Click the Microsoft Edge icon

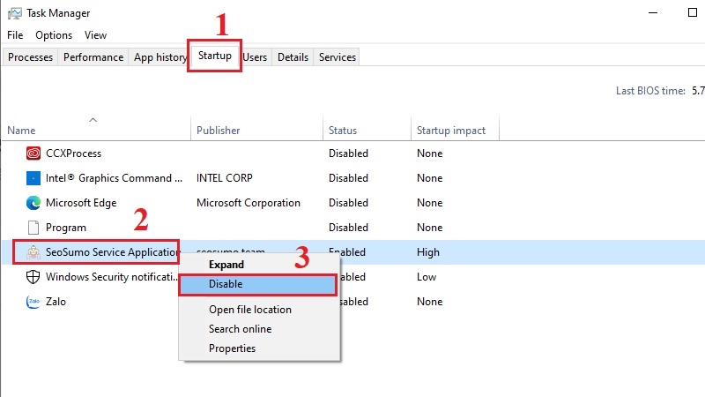33,203
